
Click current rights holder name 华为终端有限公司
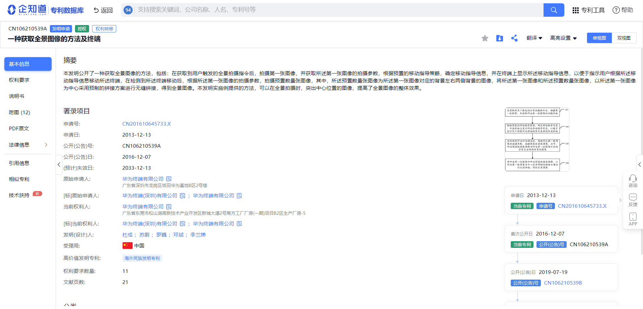pos(143,207)
